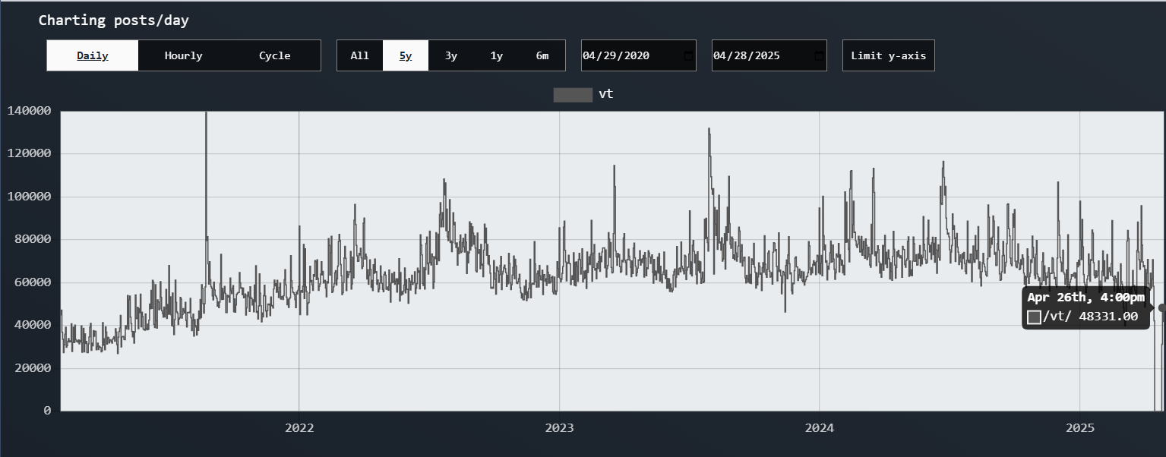Switch to Daily view
Screen dimensions: 1166x457
(x=93, y=55)
